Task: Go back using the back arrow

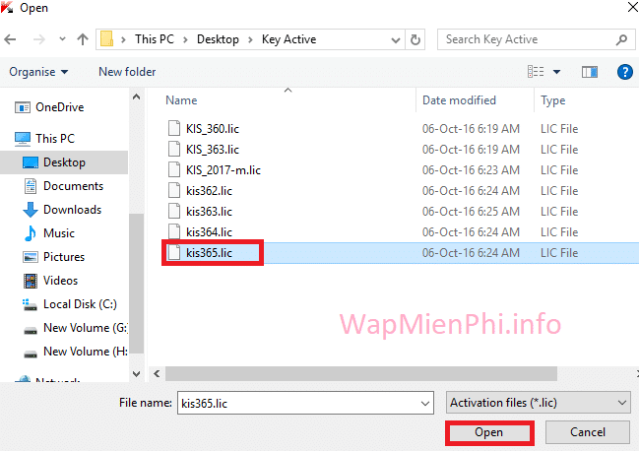Action: pyautogui.click(x=10, y=39)
